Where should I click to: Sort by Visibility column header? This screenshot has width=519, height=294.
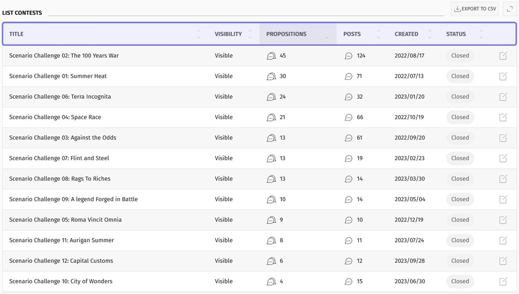(228, 34)
